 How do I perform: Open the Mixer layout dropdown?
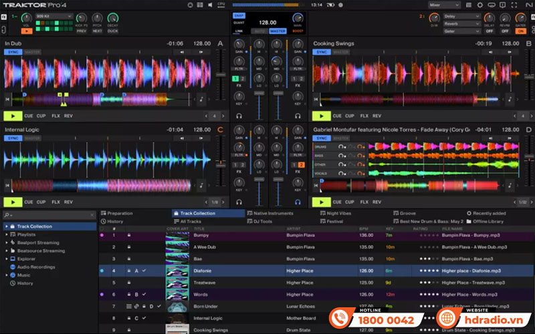444,5
